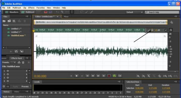Screen dimensions: 181x98
Task: Start playback with the Play button
Action: pos(77,76)
